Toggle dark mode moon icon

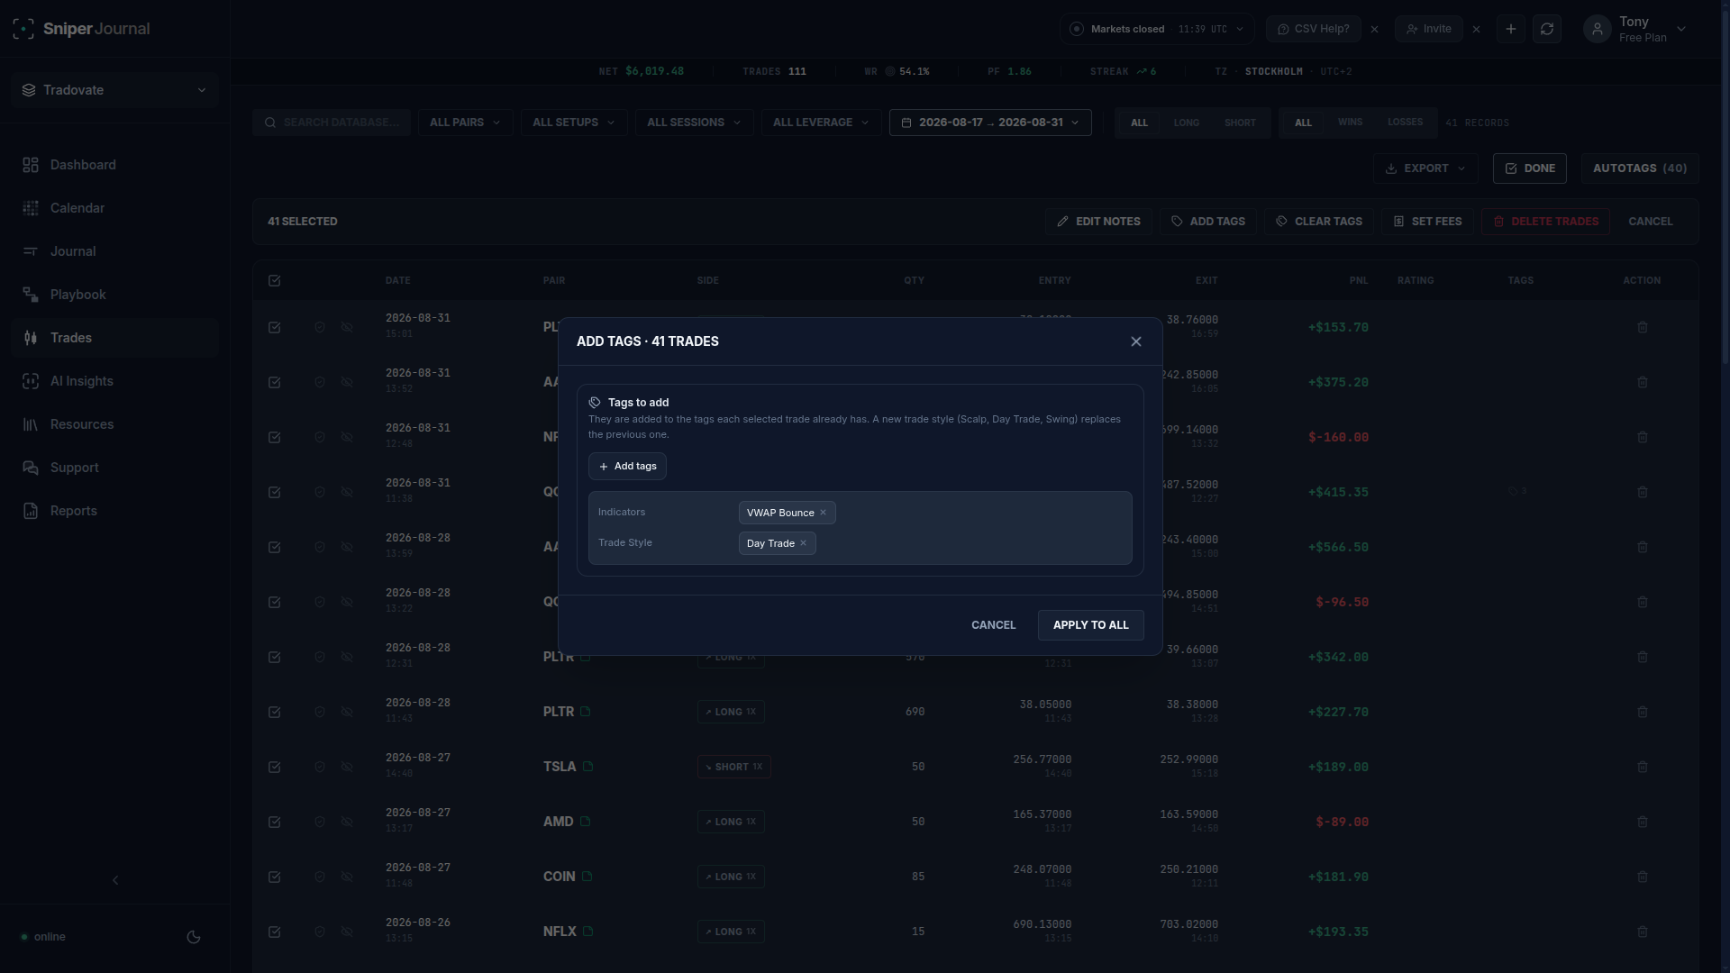click(194, 937)
